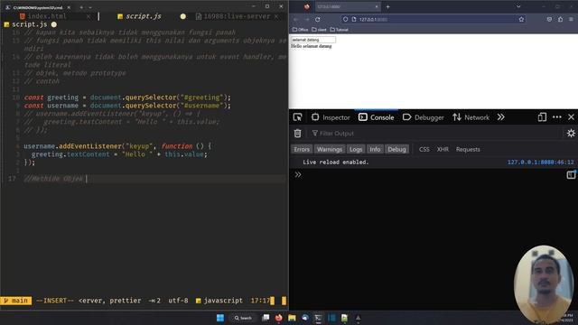578x325 pixels.
Task: Open Firefox extensions icon
Action: 560,19
